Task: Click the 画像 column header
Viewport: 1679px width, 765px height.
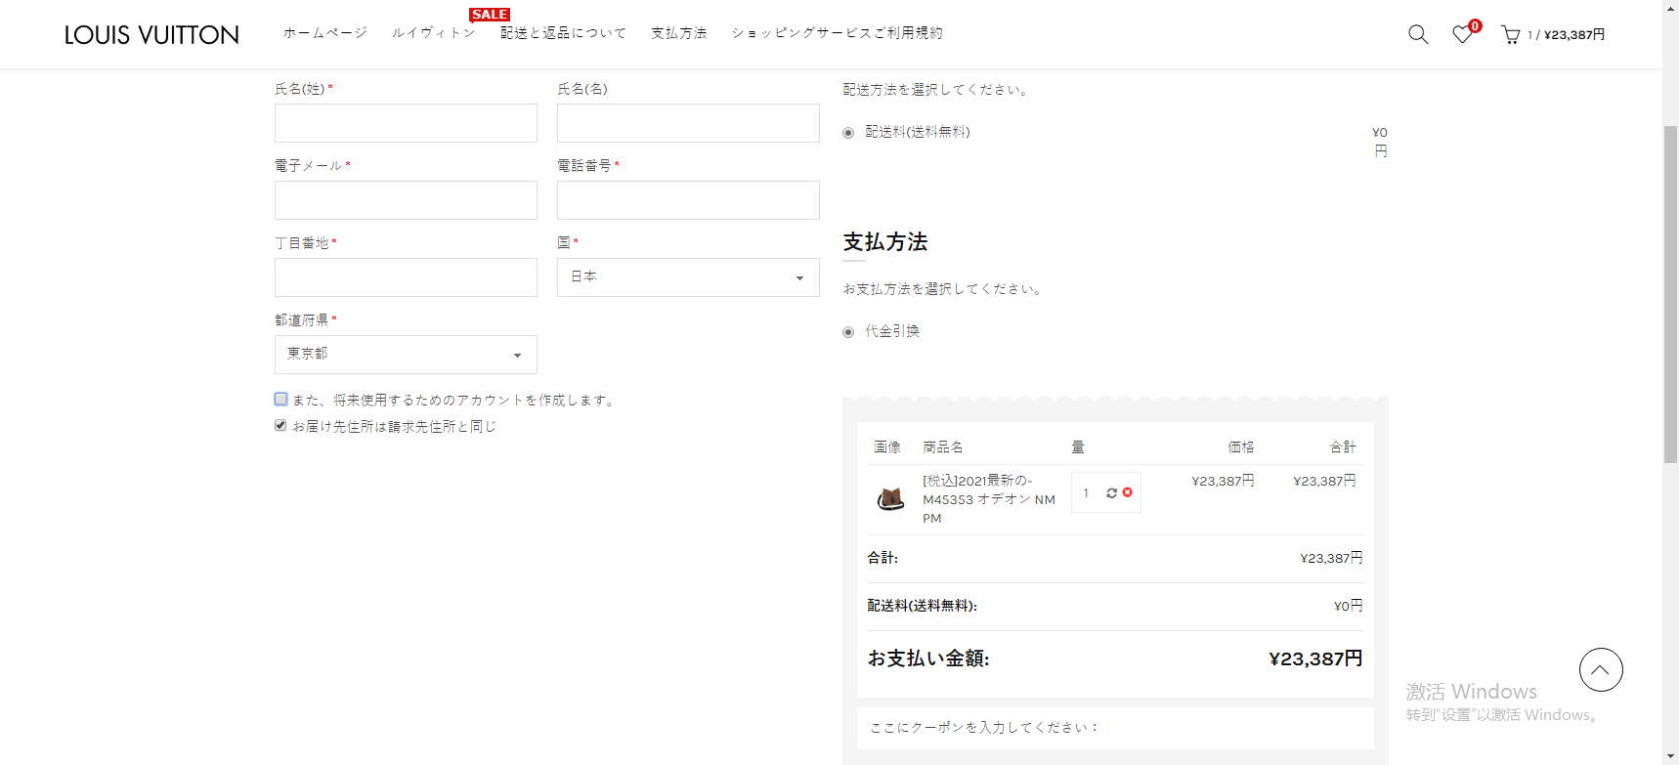Action: click(887, 447)
